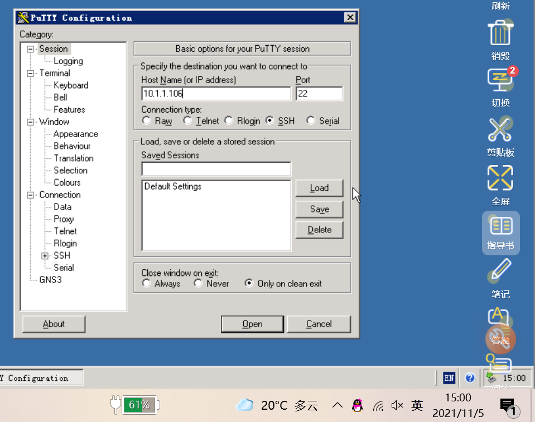The height and width of the screenshot is (422, 535).
Task: Open the Colours category
Action: click(67, 182)
